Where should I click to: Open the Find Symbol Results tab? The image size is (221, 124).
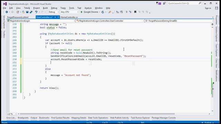[x=60, y=118]
